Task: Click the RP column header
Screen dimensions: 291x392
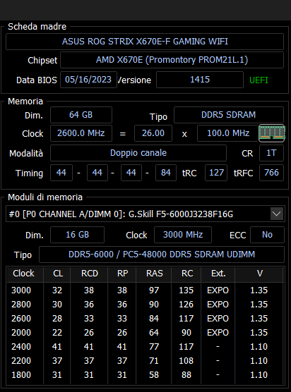Action: (x=122, y=274)
